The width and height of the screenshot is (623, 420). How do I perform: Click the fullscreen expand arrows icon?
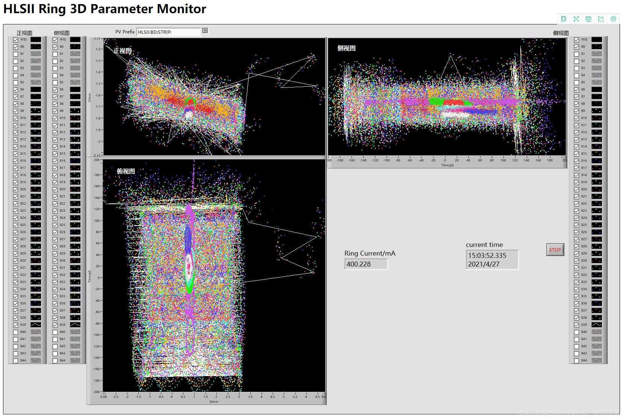click(576, 19)
